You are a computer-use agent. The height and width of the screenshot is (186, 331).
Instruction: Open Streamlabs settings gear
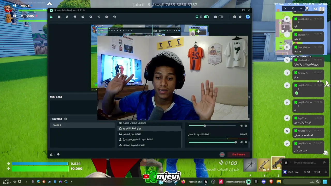[x=240, y=17]
